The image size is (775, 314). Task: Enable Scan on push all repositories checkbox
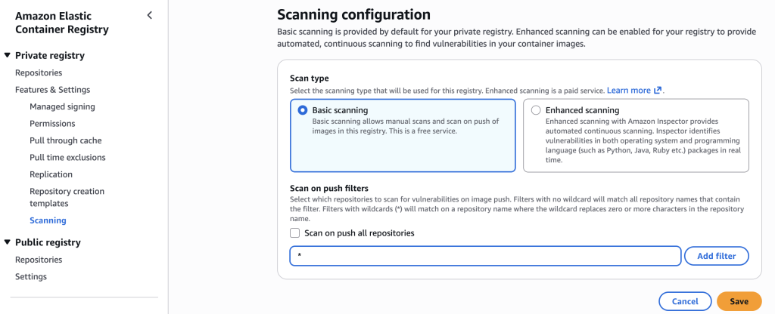pyautogui.click(x=295, y=233)
